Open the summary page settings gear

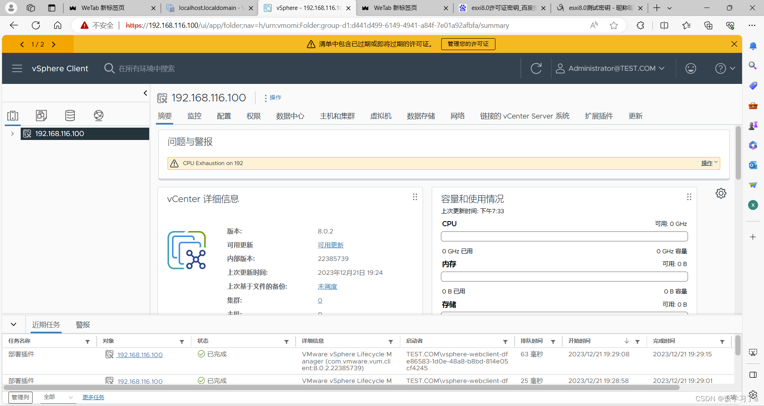tap(721, 193)
